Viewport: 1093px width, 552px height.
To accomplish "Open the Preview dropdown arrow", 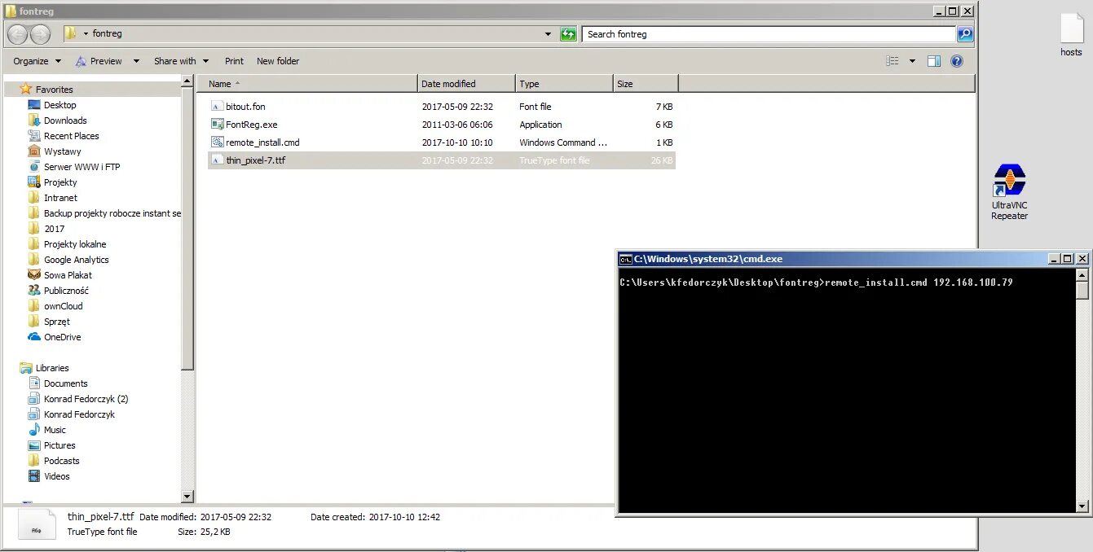I will click(136, 61).
